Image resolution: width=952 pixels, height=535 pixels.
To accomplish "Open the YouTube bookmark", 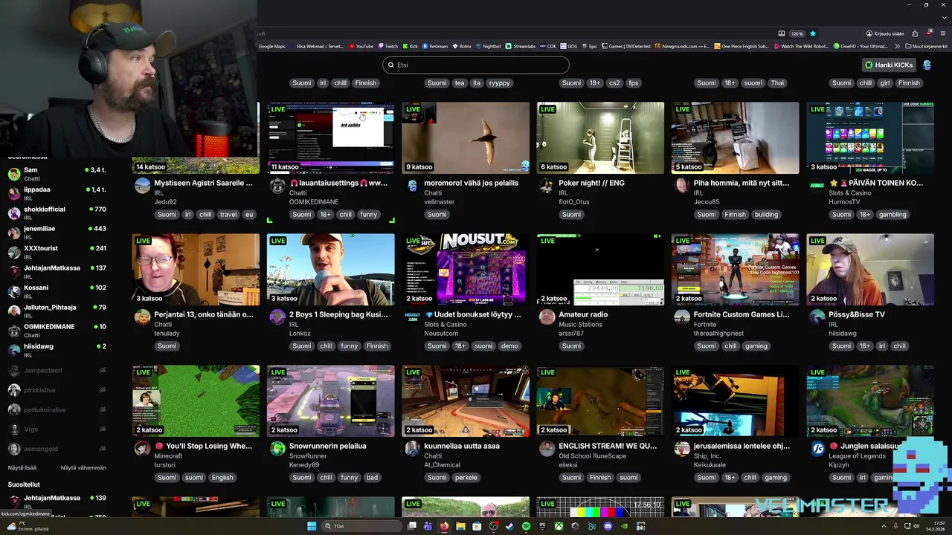I will click(361, 46).
